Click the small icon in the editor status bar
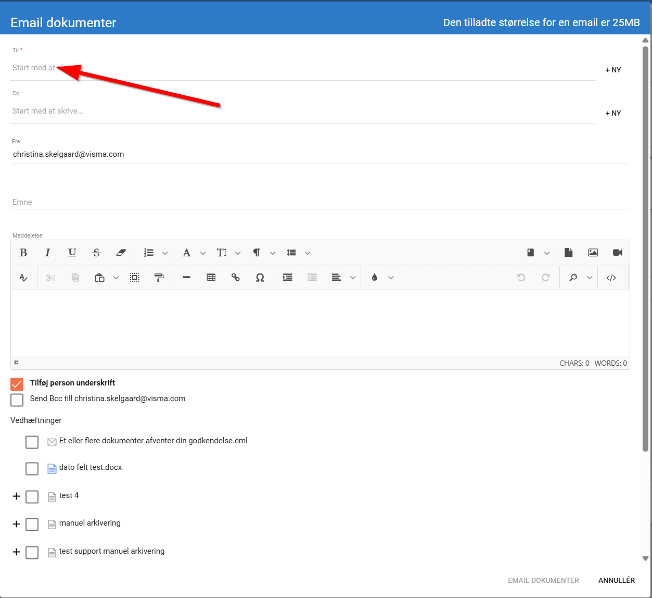Viewport: 652px width, 598px height. [x=17, y=363]
